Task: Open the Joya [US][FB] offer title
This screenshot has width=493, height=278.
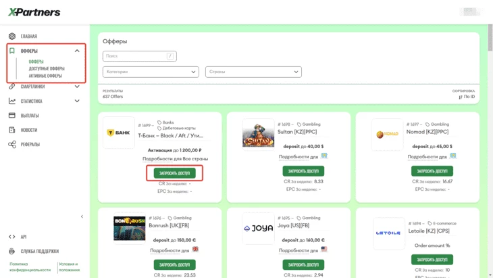Action: pos(293,226)
